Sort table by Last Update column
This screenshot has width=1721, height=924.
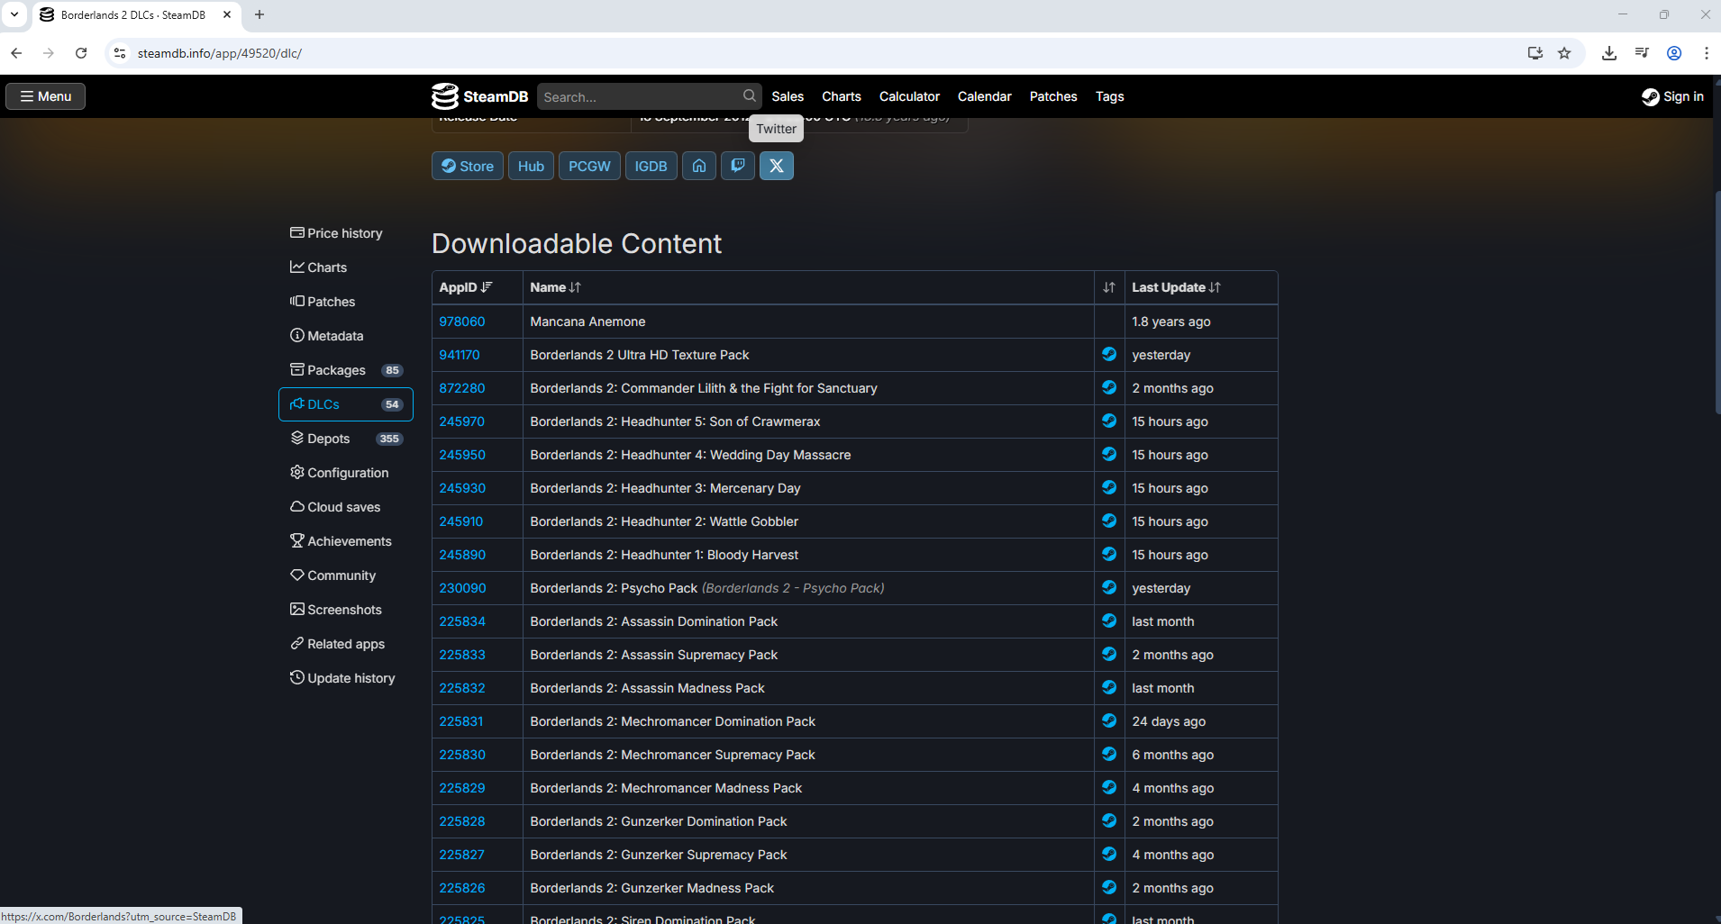(1201, 287)
